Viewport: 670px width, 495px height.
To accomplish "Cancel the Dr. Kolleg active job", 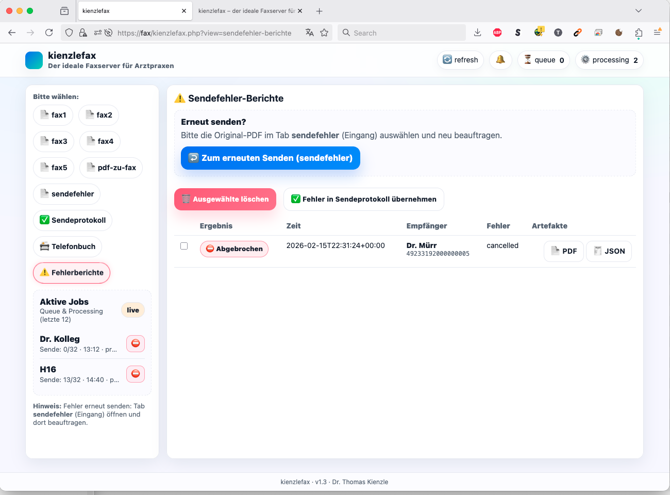I will [x=136, y=343].
